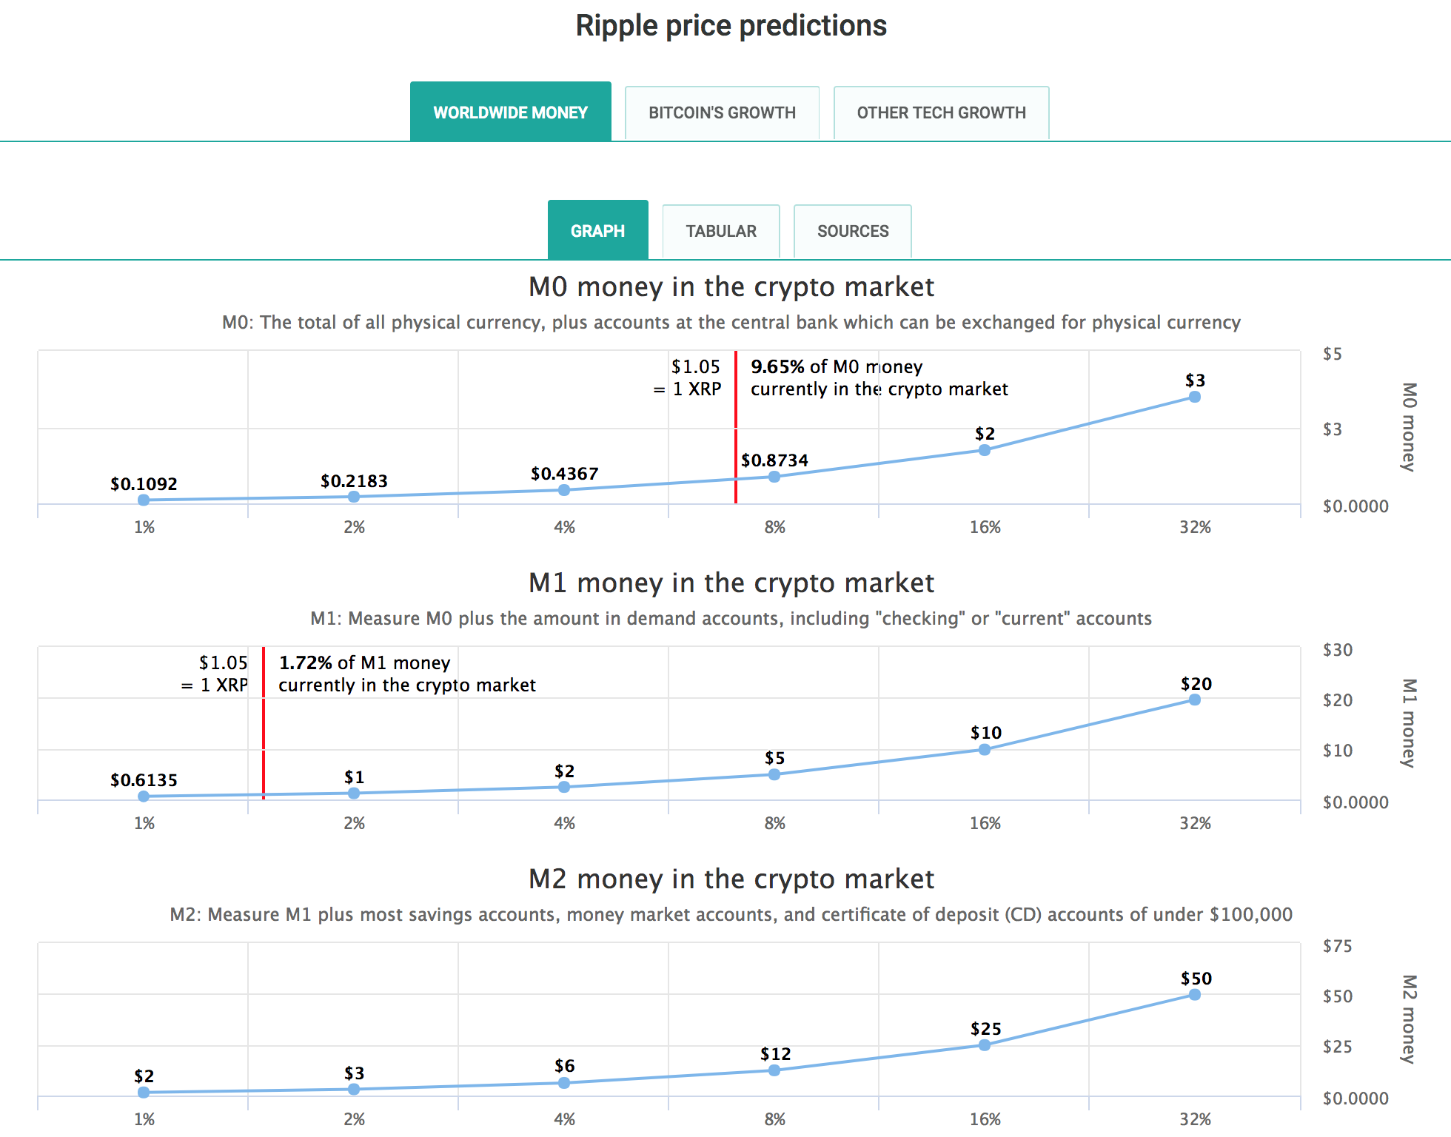Screen dimensions: 1451x1137
Task: Click the $6 data point on M2 chart
Action: 564,1083
